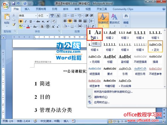
Task: Expand the numbering list dropdown
Action: (x=76, y=16)
